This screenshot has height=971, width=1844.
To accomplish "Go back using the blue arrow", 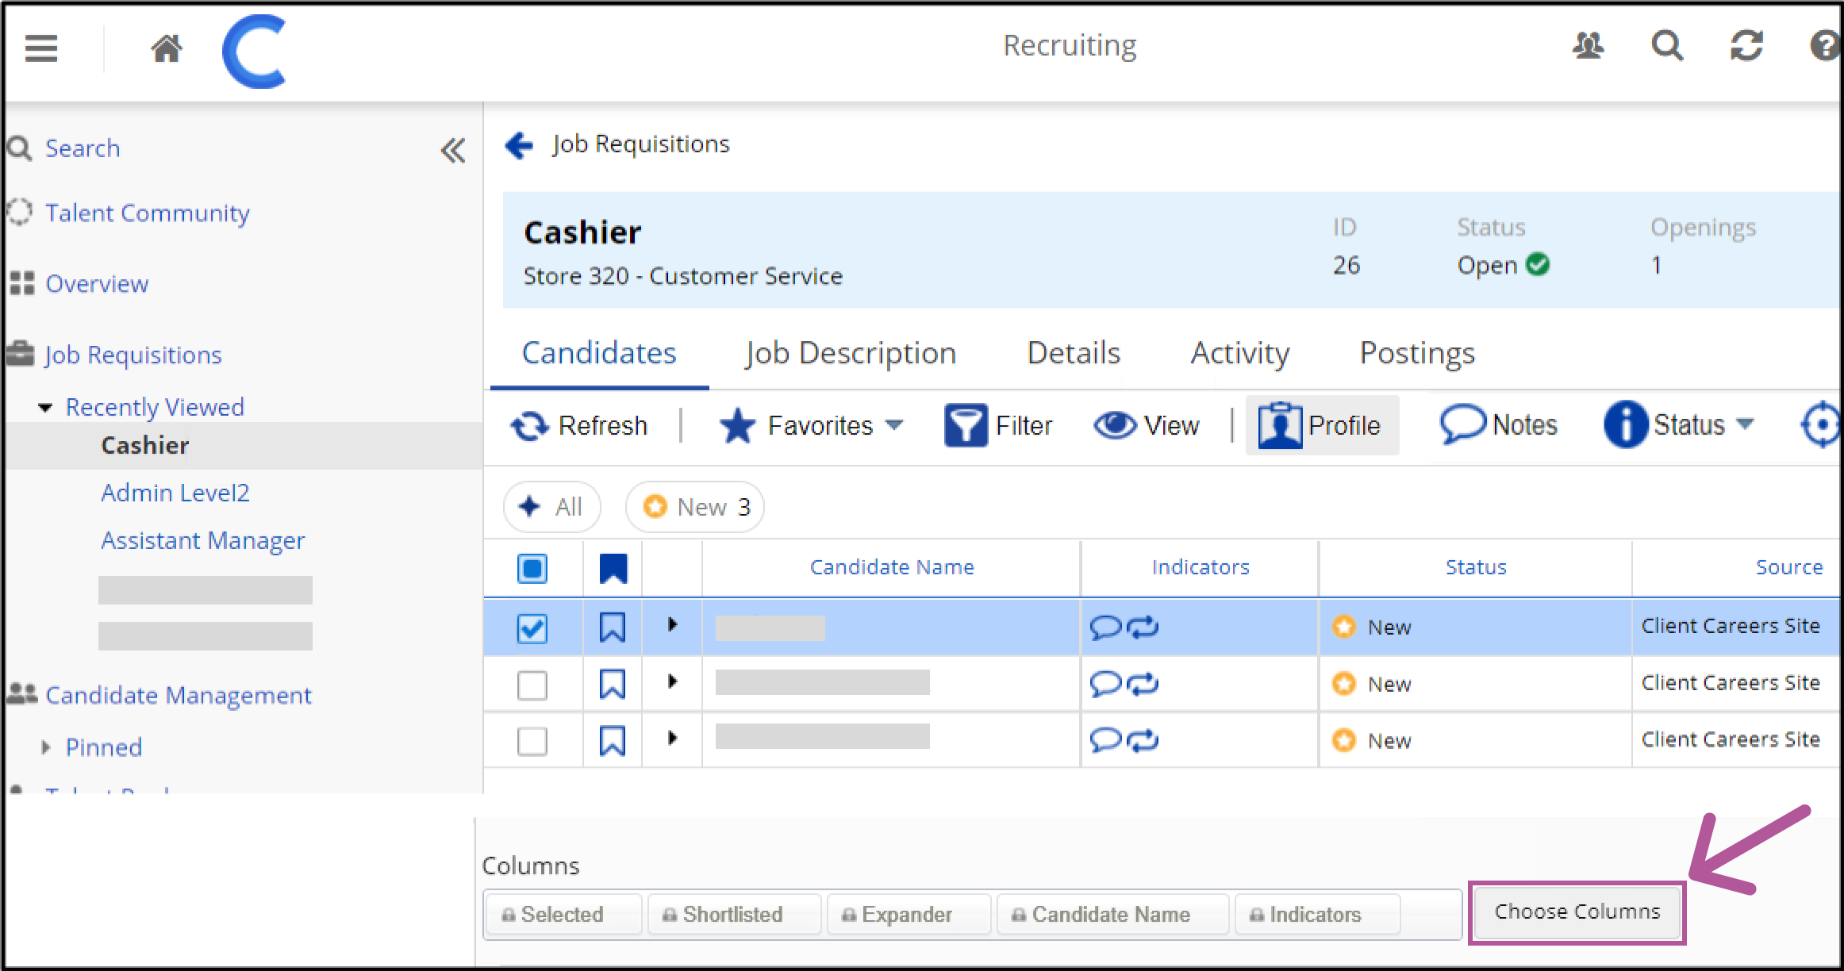I will (x=519, y=145).
